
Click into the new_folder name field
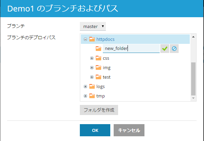[131, 49]
